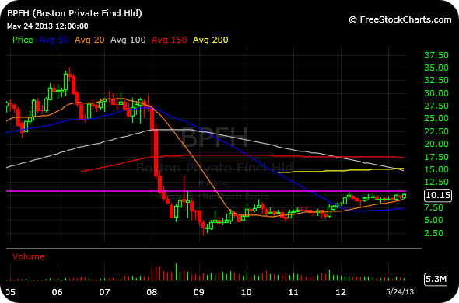Click the 7.50 price axis label
Screen dimensions: 459x303
pyautogui.click(x=433, y=207)
